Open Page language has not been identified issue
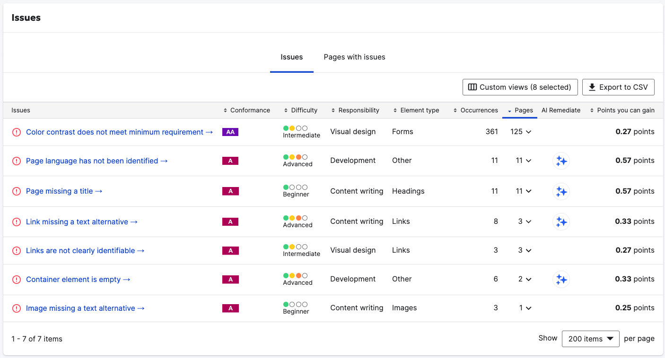 (97, 161)
